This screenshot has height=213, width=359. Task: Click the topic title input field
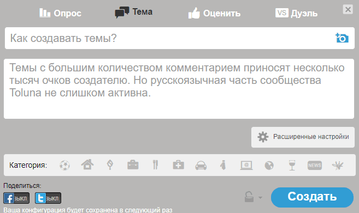[x=179, y=38]
